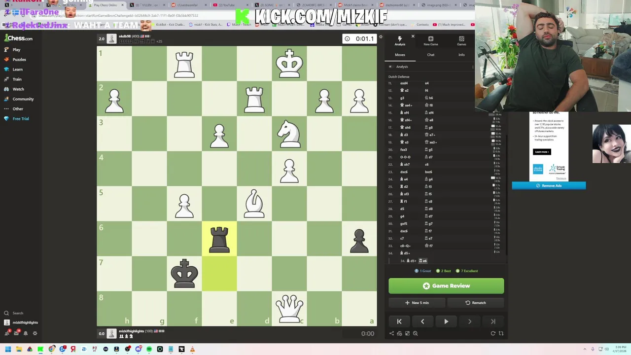Open File Explorer from the taskbar
The height and width of the screenshot is (355, 631).
pos(19,349)
